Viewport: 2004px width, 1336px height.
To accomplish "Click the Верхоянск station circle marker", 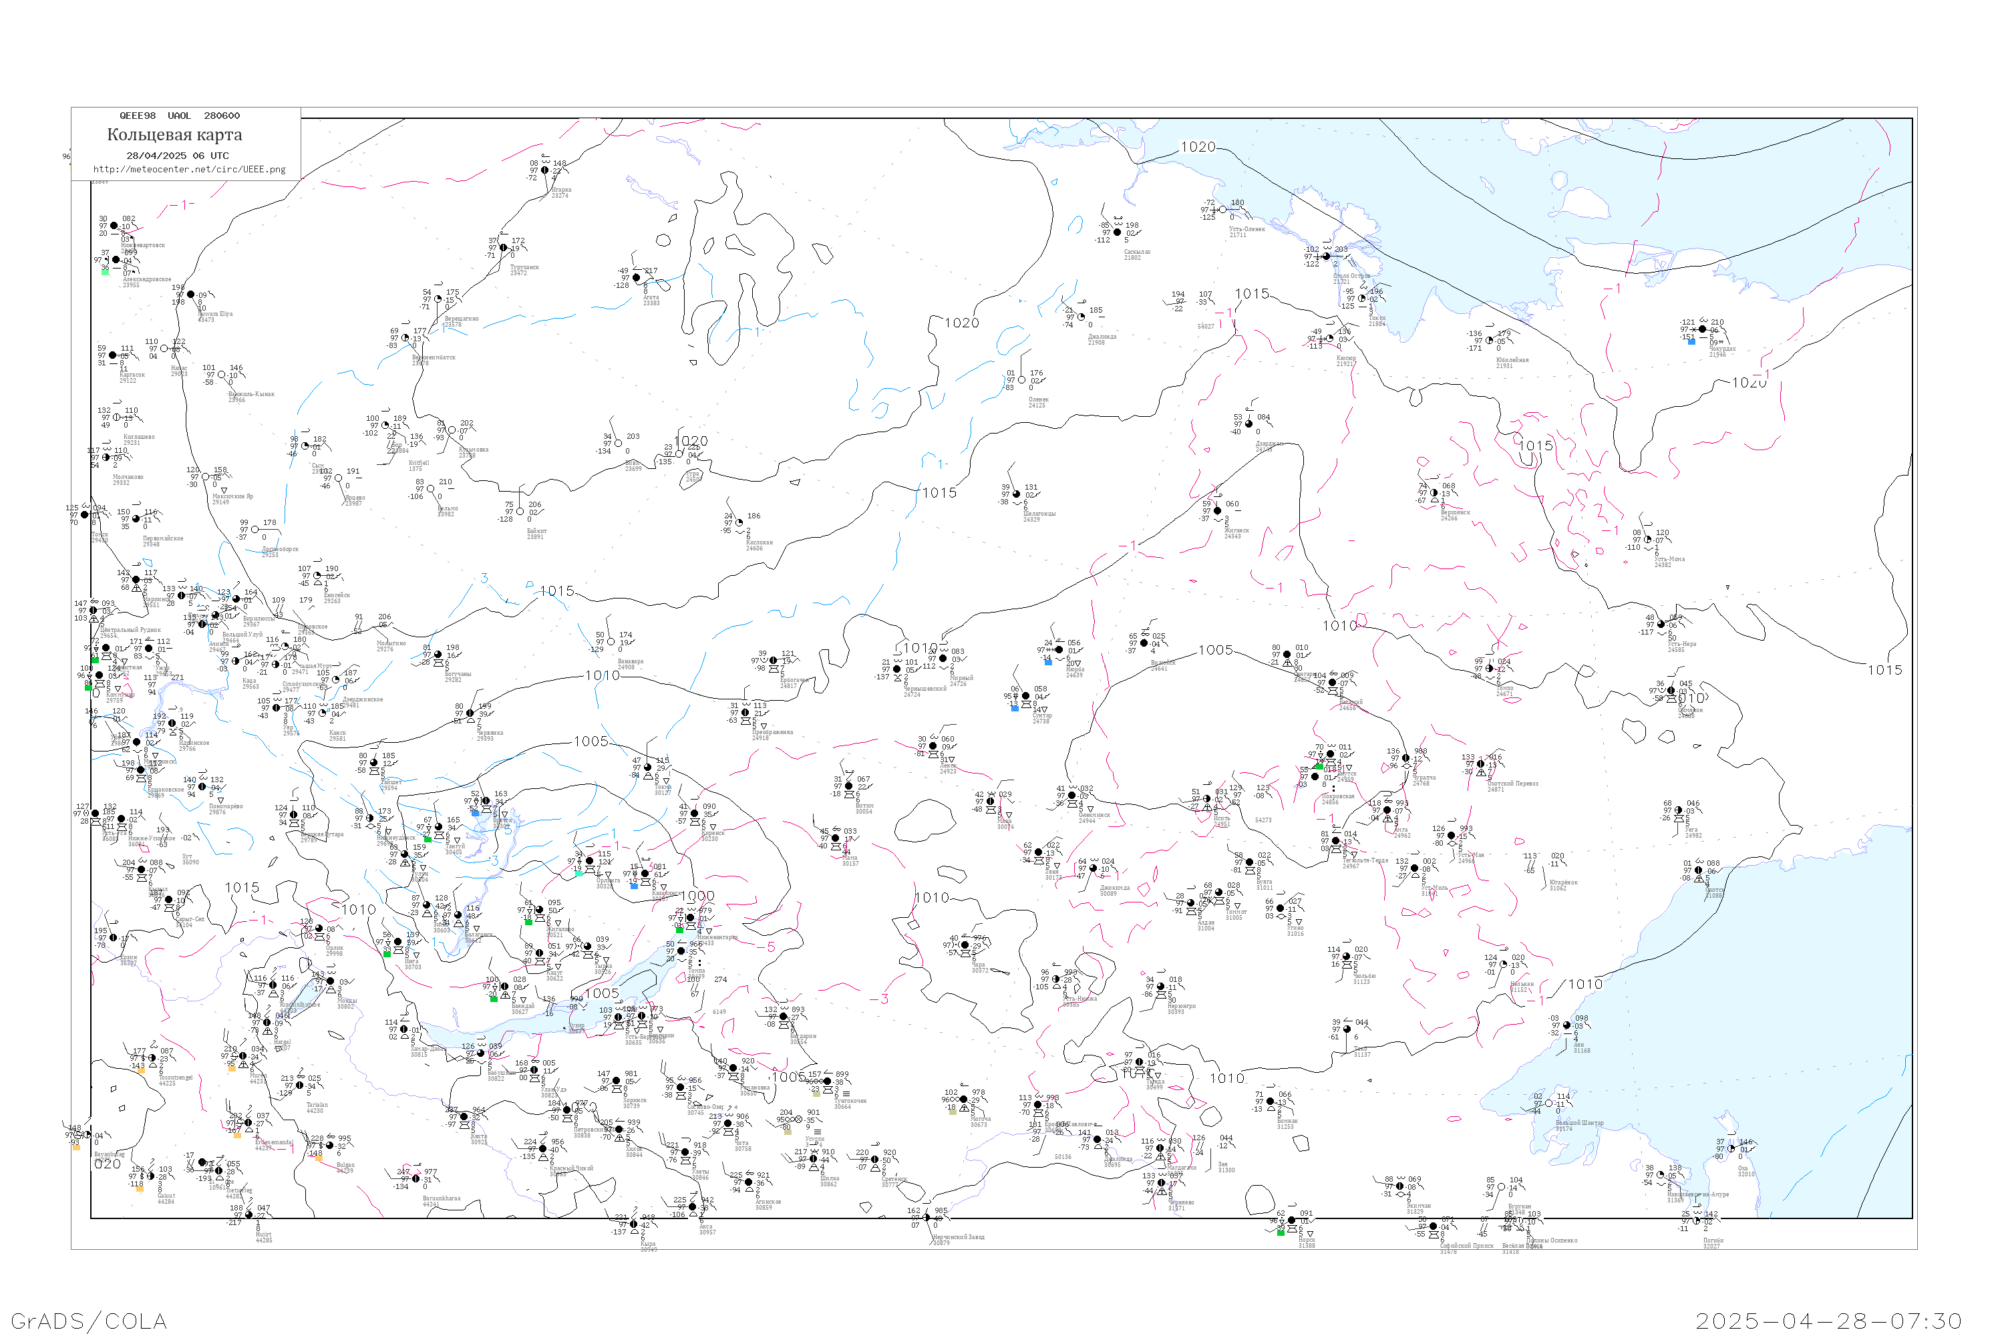I will (x=1433, y=494).
